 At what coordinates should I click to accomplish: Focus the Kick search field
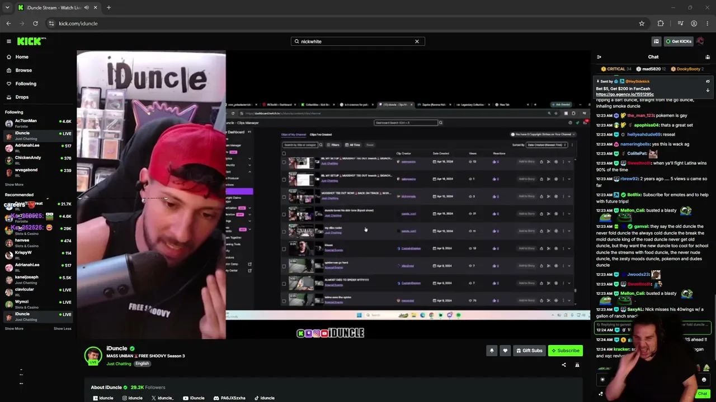point(358,41)
